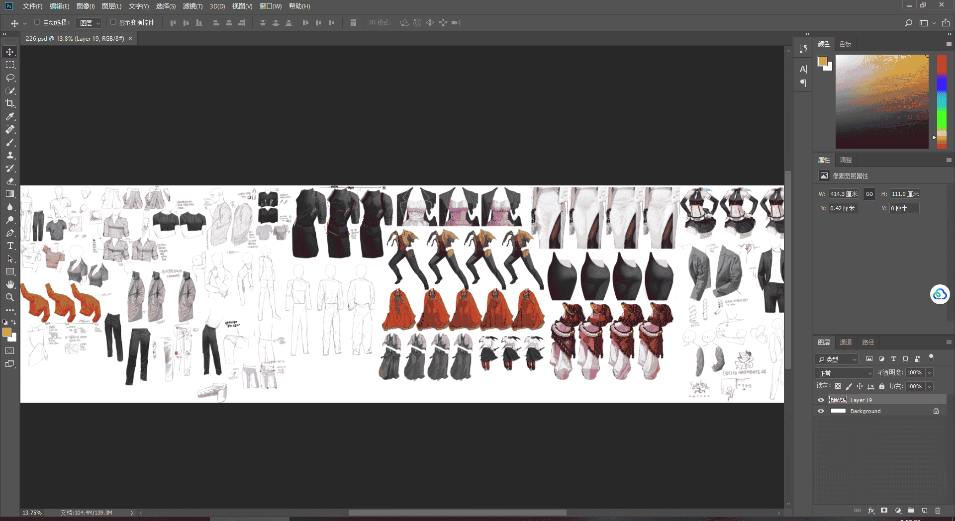955x521 pixels.
Task: Open the layer filter type dropdown
Action: click(x=837, y=359)
